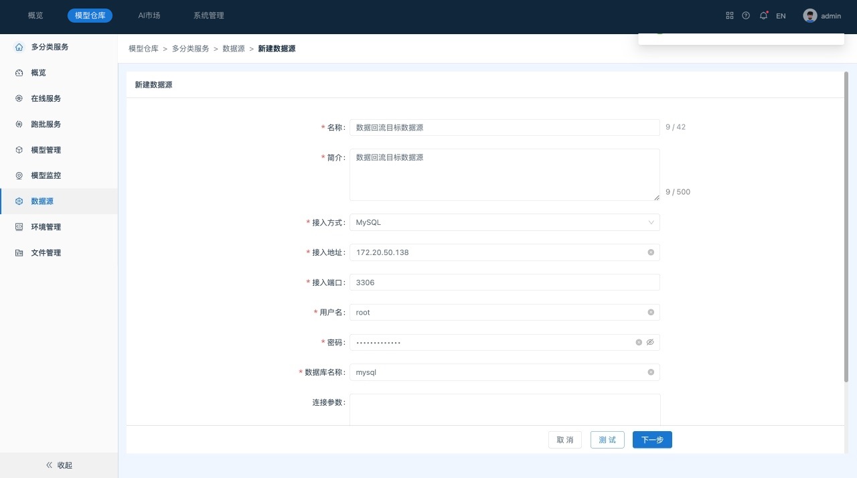This screenshot has height=478, width=857.
Task: Click the 接入端口 input field
Action: 504,283
